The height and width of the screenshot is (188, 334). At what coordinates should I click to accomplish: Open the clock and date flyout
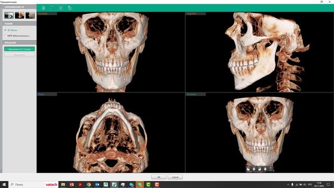pos(319,184)
